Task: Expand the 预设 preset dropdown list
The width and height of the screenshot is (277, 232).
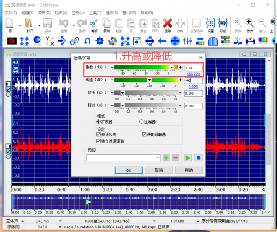Action: pos(158,158)
